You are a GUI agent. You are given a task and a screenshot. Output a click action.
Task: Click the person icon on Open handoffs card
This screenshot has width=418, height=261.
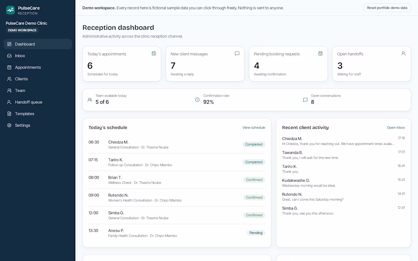point(404,53)
